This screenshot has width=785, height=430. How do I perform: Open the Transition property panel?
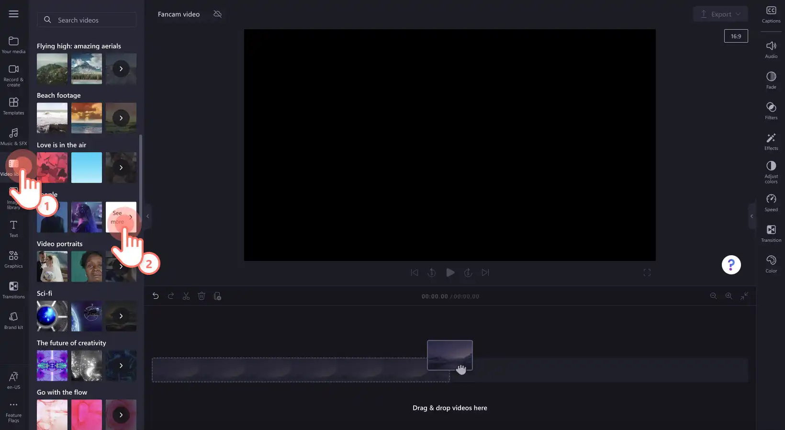(771, 234)
